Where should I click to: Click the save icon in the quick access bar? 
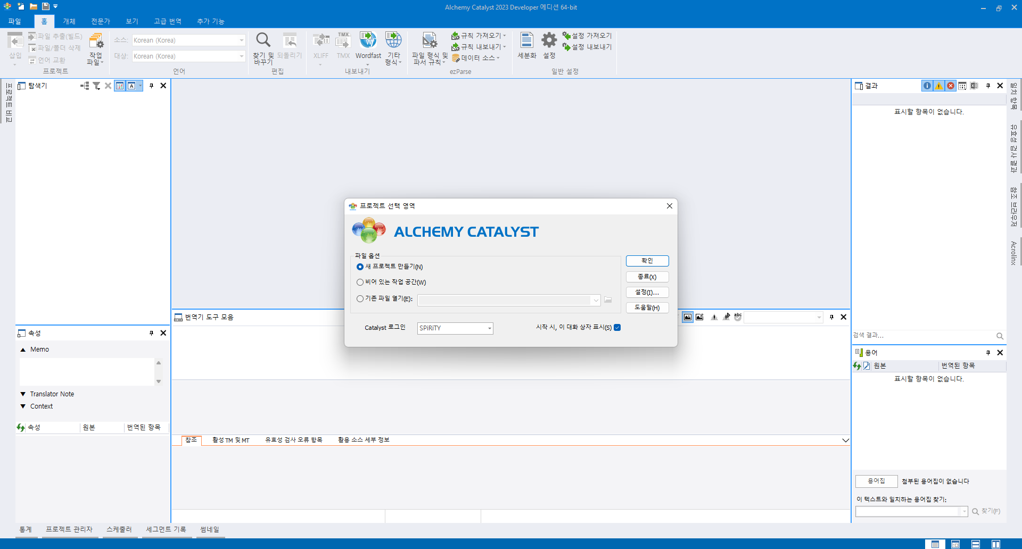click(x=45, y=6)
